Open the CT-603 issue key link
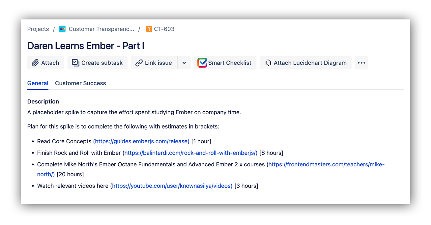Image resolution: width=431 pixels, height=225 pixels. tap(164, 29)
